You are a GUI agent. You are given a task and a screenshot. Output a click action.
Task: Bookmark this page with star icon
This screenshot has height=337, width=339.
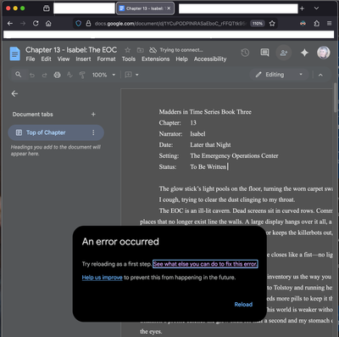(x=272, y=23)
